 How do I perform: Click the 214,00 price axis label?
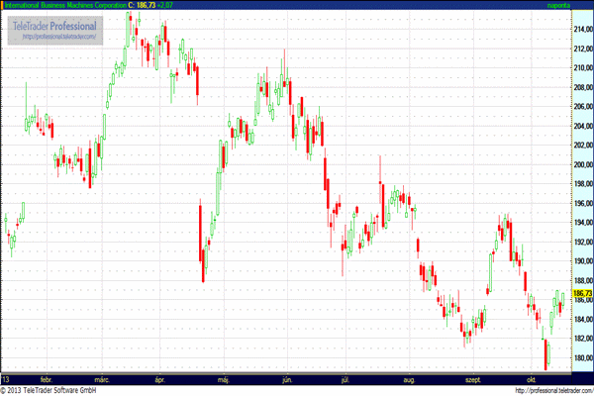[x=582, y=29]
